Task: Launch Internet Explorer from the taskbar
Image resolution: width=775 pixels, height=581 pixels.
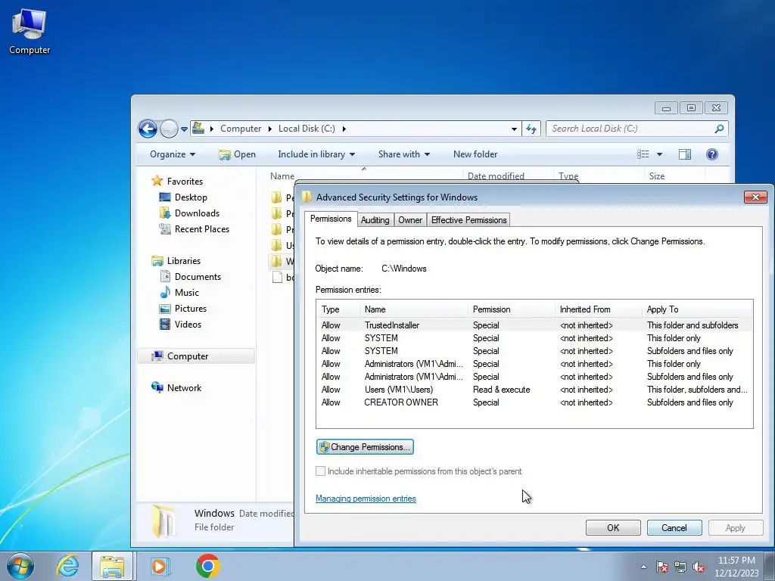Action: coord(67,566)
